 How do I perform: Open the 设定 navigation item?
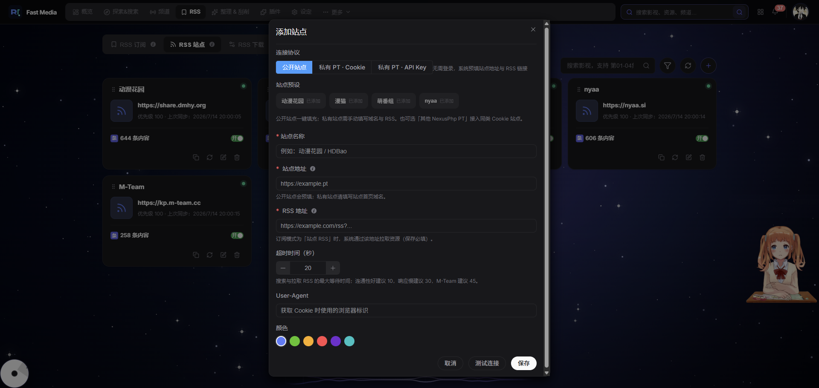[x=302, y=12]
